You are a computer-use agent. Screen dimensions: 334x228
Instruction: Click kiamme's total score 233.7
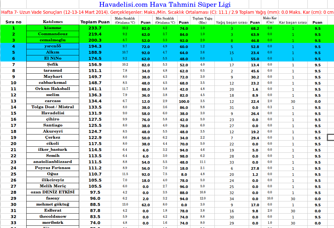[95, 28]
